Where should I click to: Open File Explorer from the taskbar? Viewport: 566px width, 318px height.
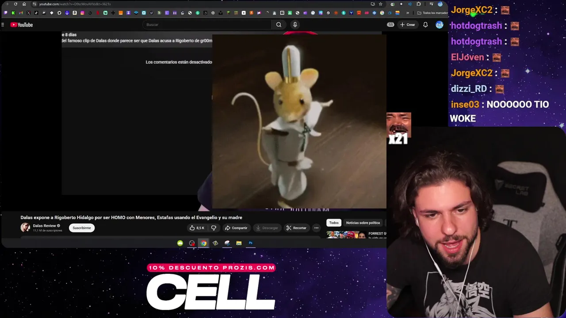pos(239,243)
